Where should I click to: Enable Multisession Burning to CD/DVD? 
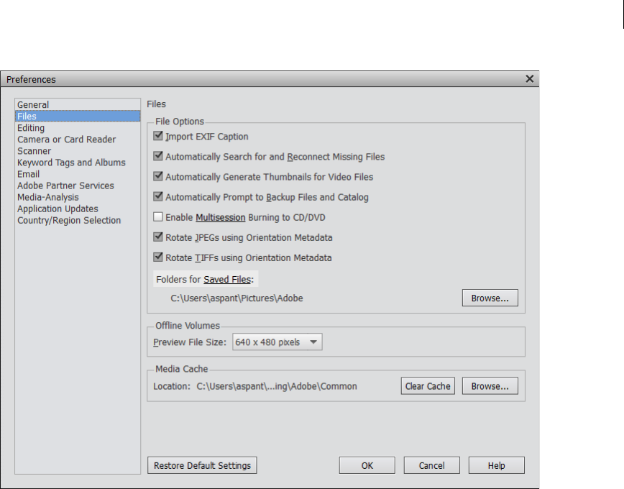[x=158, y=217]
